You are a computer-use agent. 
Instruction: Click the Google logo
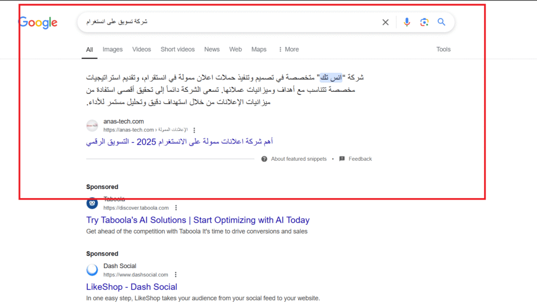tap(38, 22)
